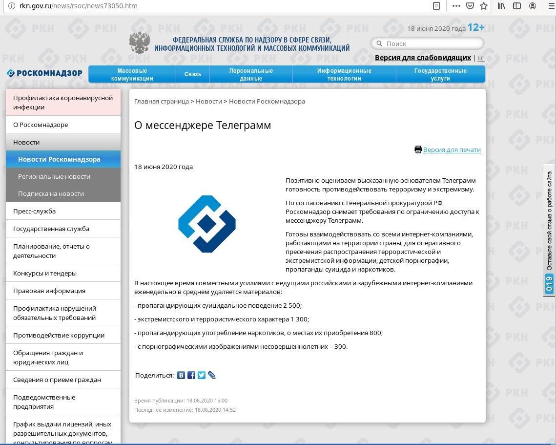Click the search magnifier icon
Image resolution: width=556 pixels, height=445 pixels.
click(x=379, y=43)
